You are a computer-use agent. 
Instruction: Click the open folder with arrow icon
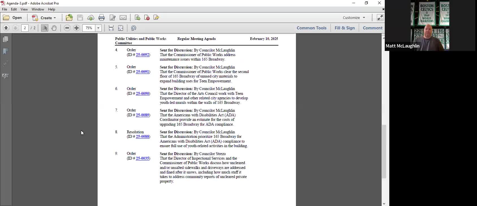69,18
